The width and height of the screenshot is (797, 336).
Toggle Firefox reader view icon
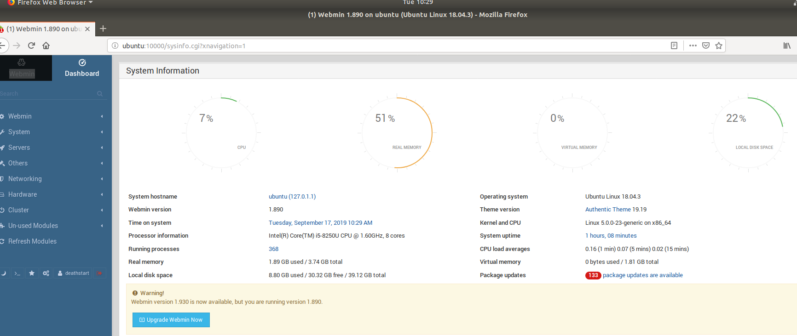674,46
